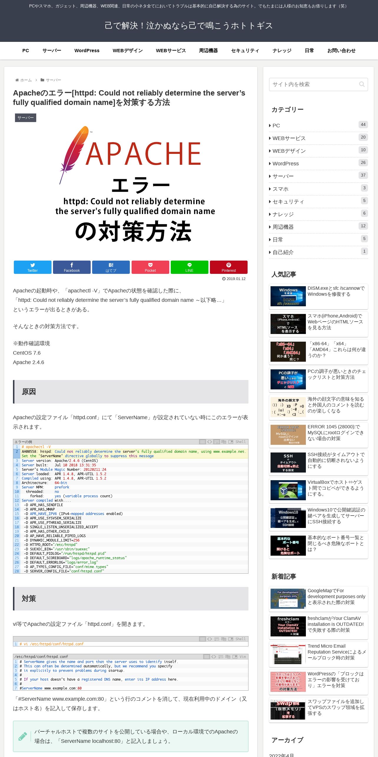
Task: Pin the article on Pinterest
Action: [229, 267]
